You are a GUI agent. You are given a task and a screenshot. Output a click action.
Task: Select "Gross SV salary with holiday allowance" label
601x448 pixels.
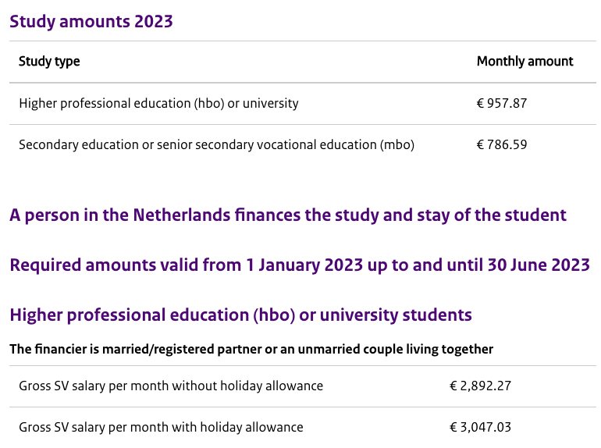[161, 427]
